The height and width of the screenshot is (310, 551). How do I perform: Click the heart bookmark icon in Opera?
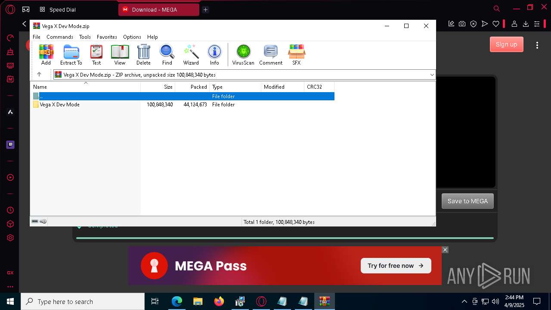click(496, 24)
